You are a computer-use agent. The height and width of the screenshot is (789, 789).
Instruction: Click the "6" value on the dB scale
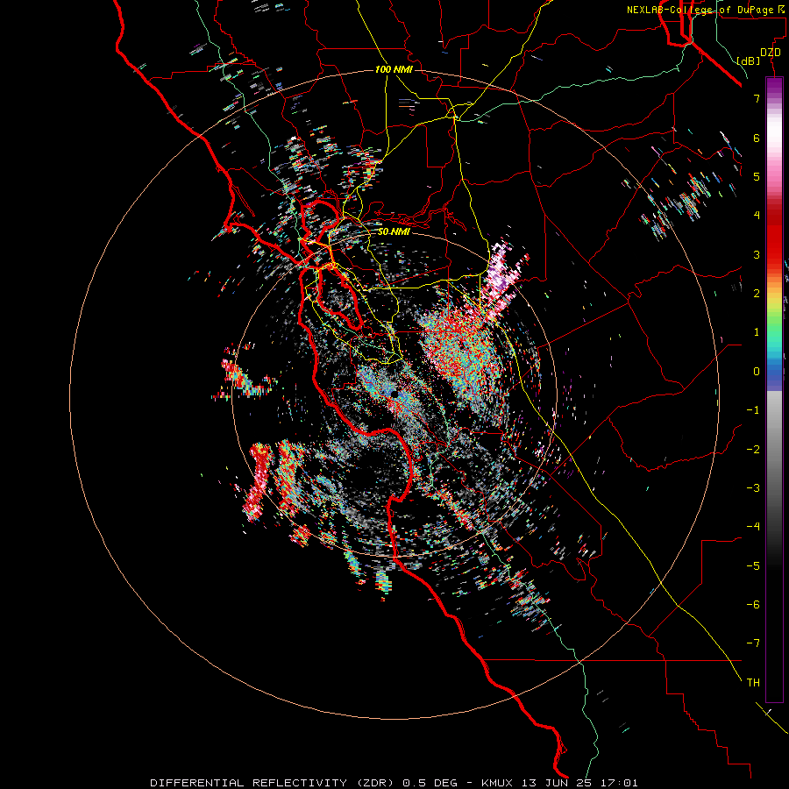(757, 138)
